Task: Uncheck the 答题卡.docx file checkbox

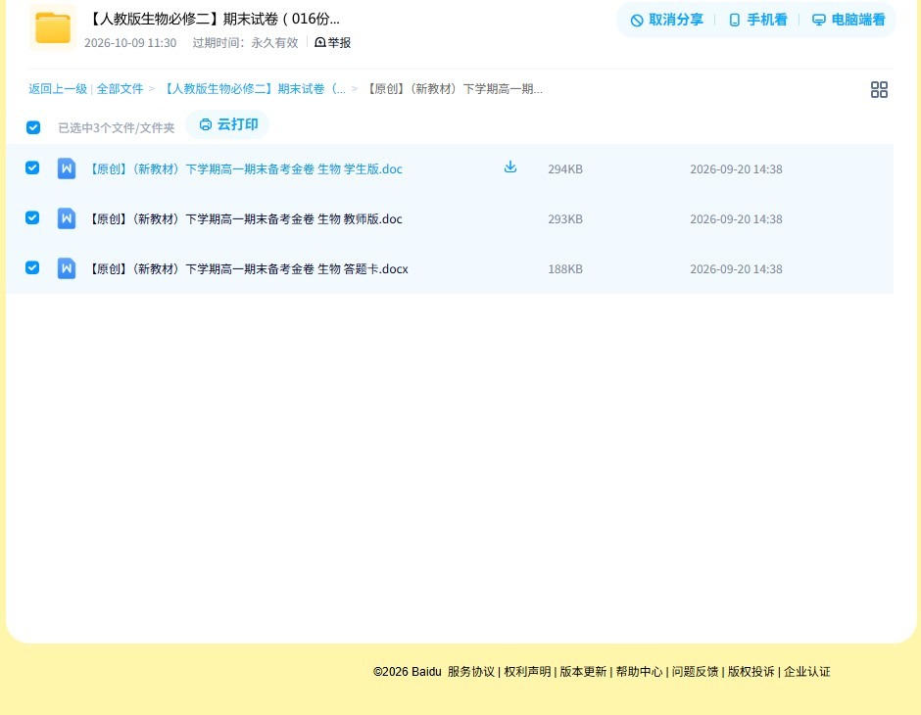Action: 32,267
